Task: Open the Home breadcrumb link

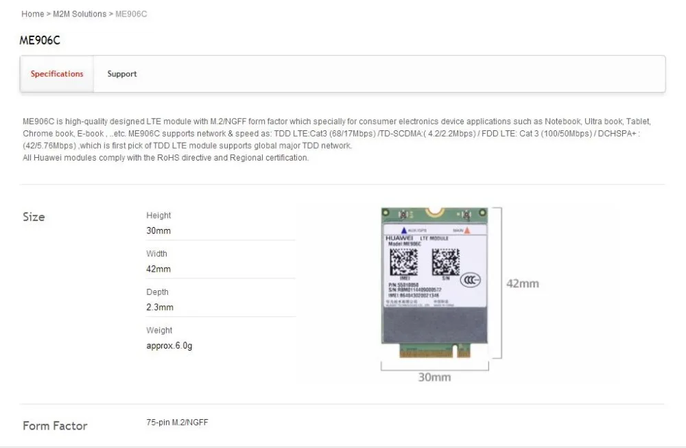Action: coord(32,14)
